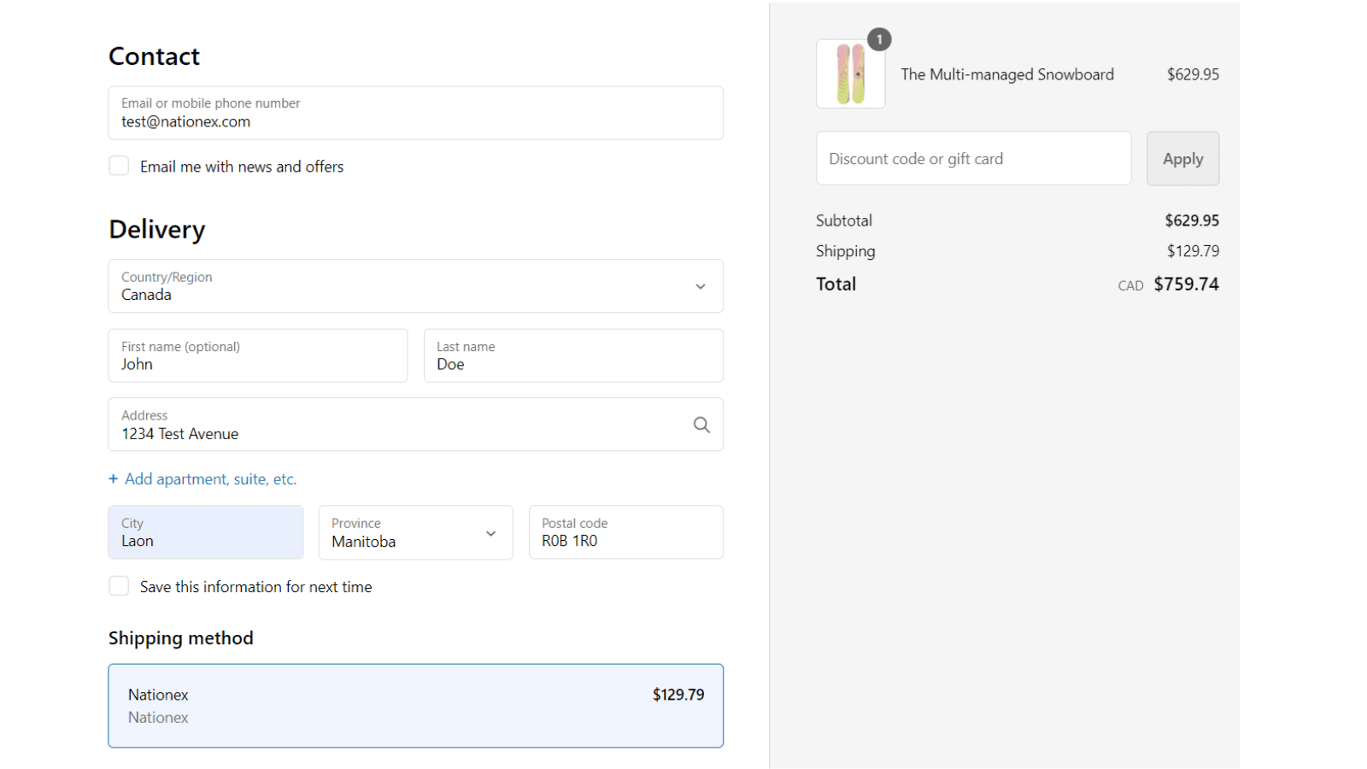
Task: Click the product title The Multi-managed Snowboard
Action: tap(1007, 74)
